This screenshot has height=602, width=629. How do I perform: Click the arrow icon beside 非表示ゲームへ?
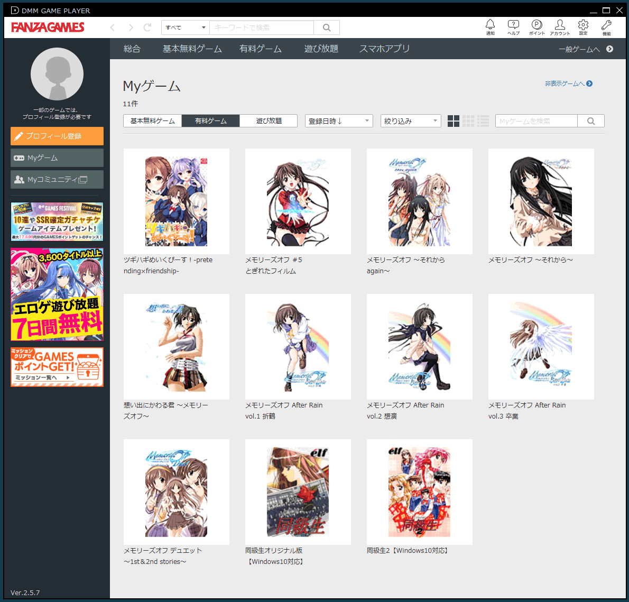tap(589, 84)
